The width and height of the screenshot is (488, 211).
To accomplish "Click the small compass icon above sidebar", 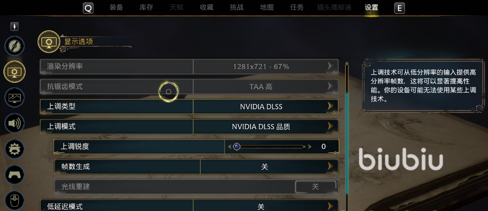I will pos(15,27).
